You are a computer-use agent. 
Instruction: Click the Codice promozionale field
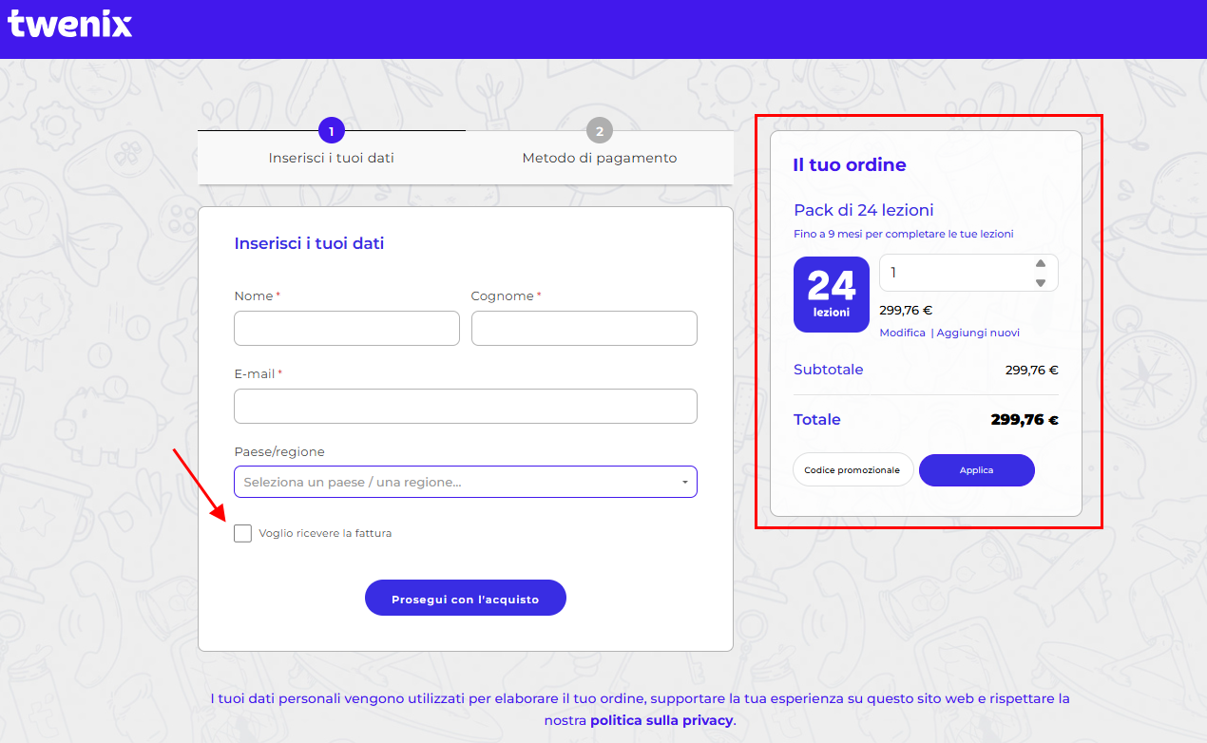tap(853, 470)
